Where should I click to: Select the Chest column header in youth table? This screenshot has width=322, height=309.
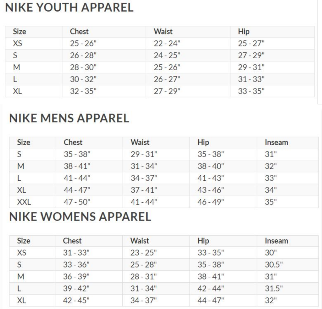tap(79, 31)
